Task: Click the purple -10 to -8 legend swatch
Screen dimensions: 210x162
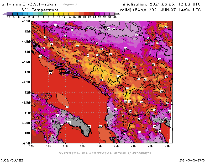Action: coord(10,14)
